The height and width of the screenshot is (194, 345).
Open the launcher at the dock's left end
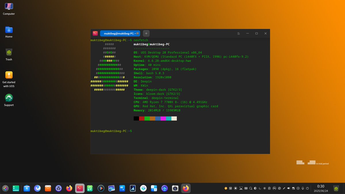[5, 188]
